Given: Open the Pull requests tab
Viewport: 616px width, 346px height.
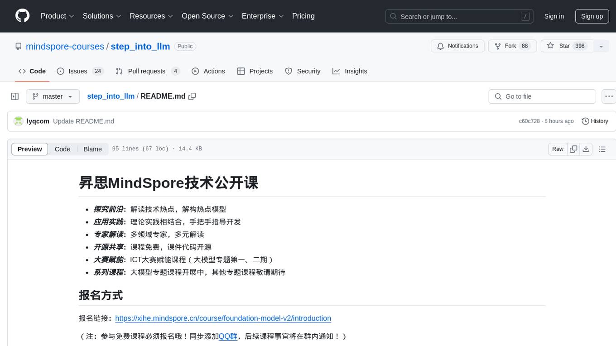Looking at the screenshot, I should [x=148, y=71].
